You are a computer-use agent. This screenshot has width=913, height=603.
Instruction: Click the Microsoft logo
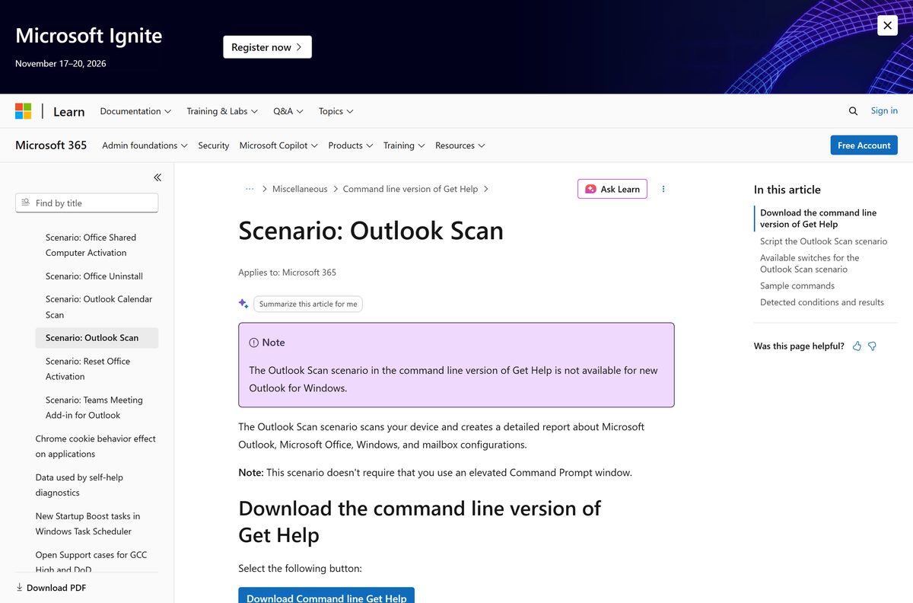pos(24,111)
